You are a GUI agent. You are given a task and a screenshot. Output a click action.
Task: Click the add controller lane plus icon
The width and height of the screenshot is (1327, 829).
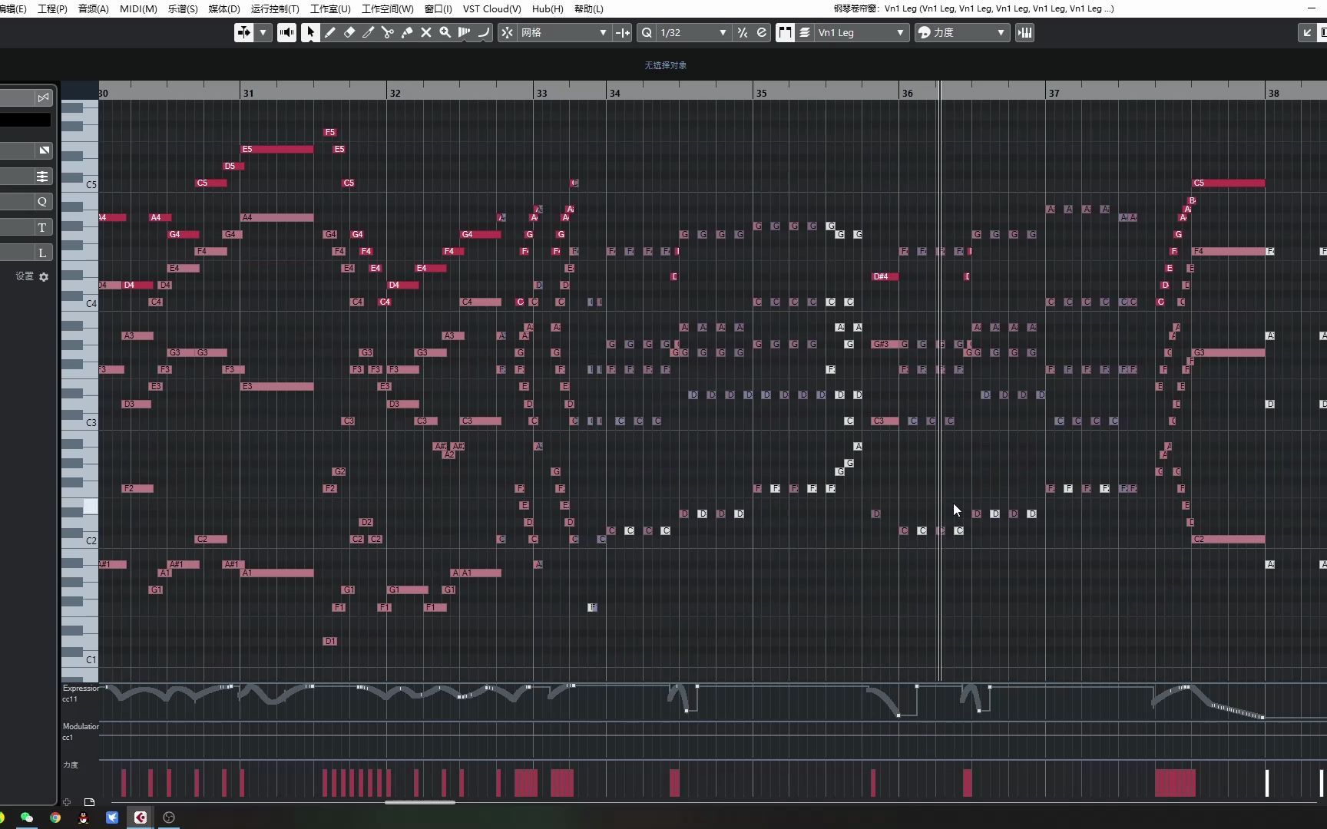tap(67, 802)
